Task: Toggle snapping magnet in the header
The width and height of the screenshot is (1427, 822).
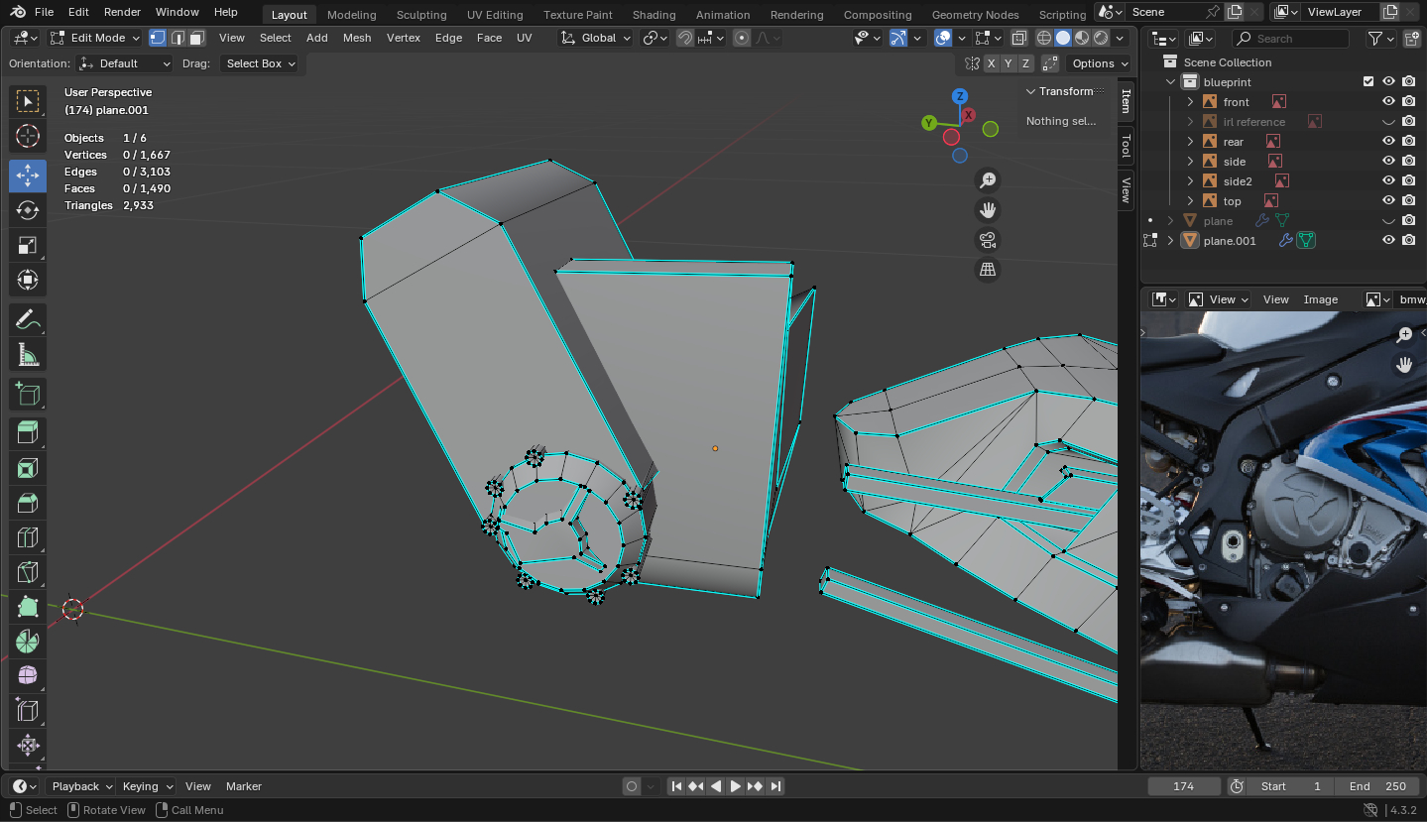Action: click(685, 38)
